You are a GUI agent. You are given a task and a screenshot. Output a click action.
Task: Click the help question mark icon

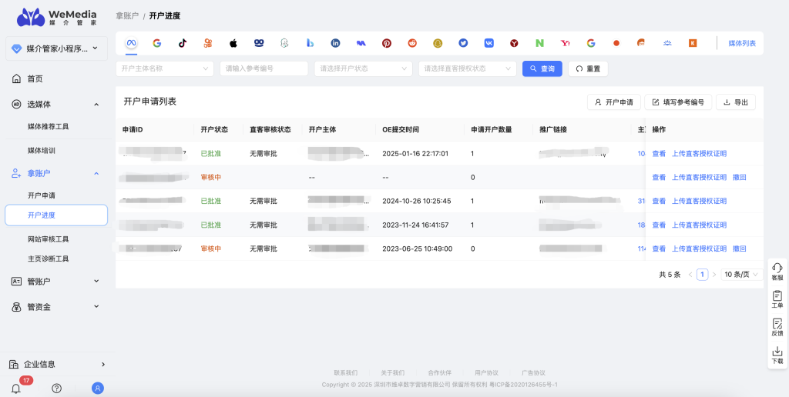(x=56, y=388)
